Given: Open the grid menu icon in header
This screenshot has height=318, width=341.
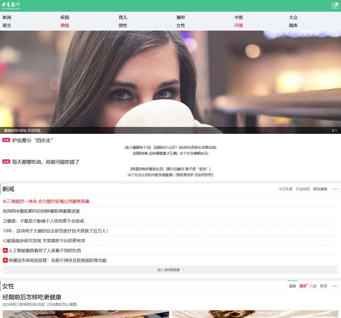Looking at the screenshot, I should (x=335, y=6).
